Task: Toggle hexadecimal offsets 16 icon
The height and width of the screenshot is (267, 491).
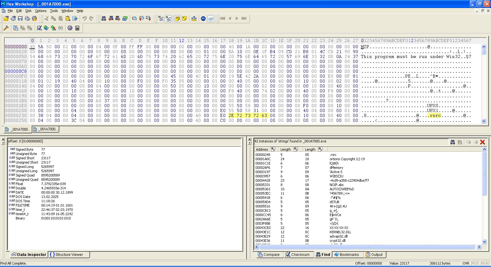Action: coord(168,18)
